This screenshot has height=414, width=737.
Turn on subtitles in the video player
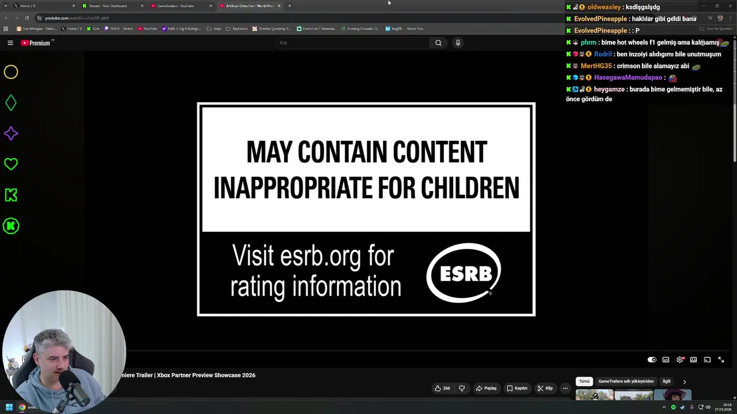click(x=666, y=360)
